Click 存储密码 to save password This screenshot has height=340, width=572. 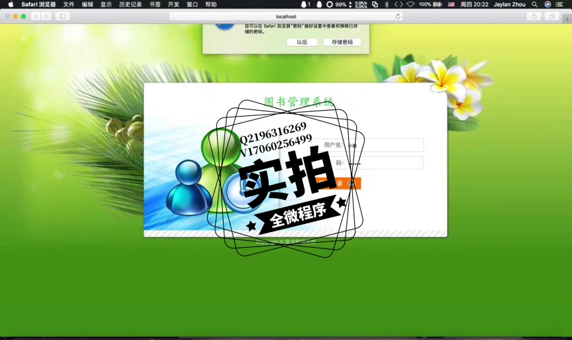pyautogui.click(x=342, y=42)
